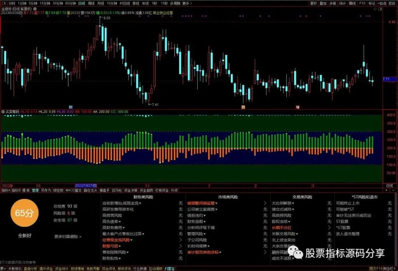398x271 pixels.
Task: Switch to 周线 weekly tab
Action: click(x=91, y=3)
